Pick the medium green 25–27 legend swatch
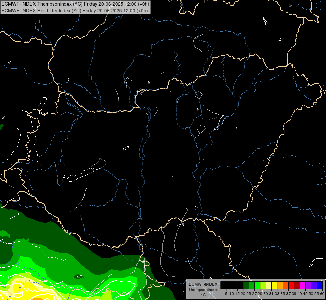This screenshot has height=300, width=326. pyautogui.click(x=252, y=285)
